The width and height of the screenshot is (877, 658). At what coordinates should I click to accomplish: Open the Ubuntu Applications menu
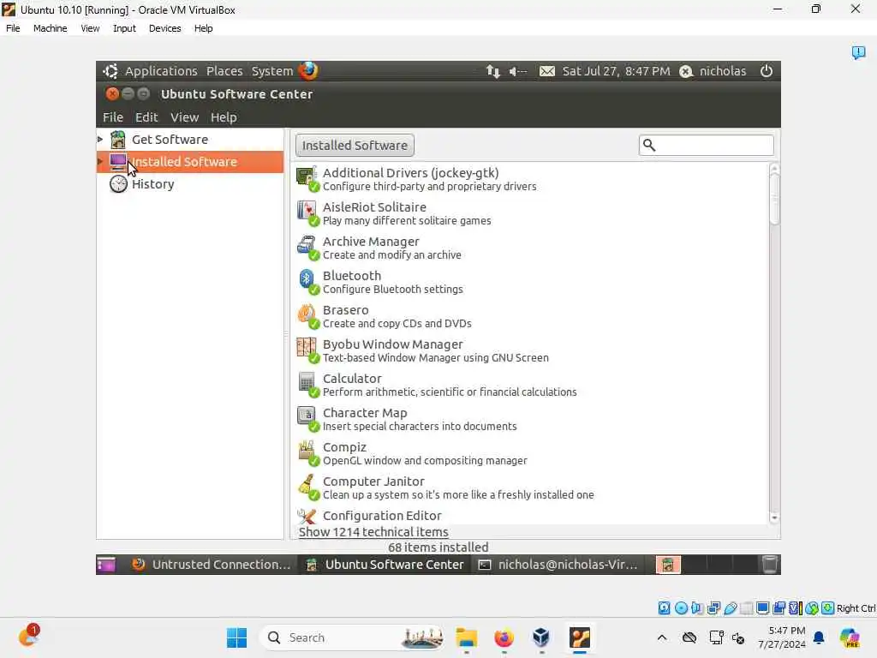pos(161,71)
